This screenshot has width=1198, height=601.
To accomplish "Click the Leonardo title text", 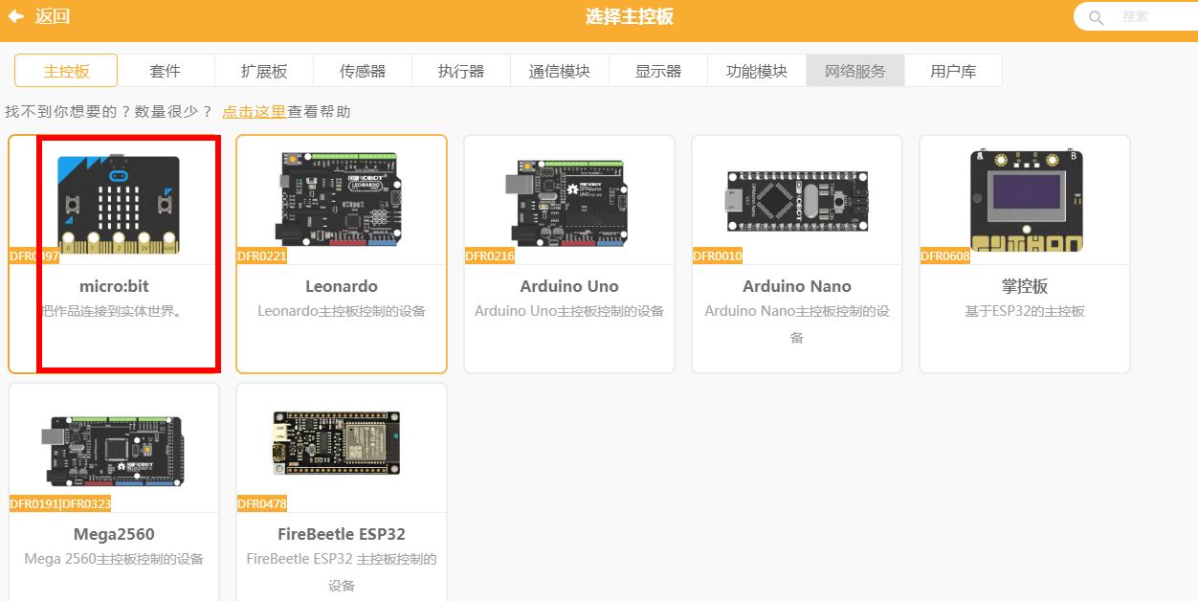I will click(342, 286).
